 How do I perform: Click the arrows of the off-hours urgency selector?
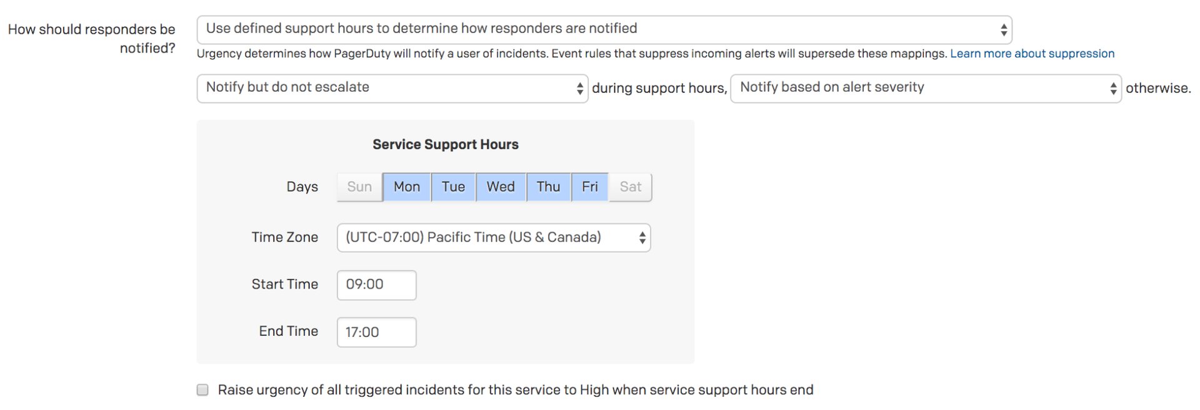(1113, 89)
